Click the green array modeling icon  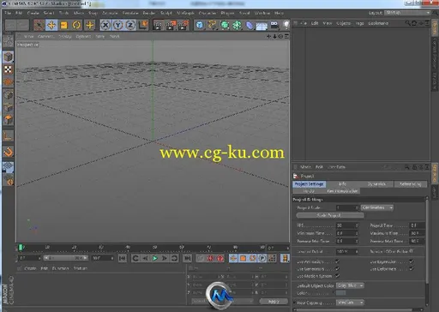[x=237, y=25]
